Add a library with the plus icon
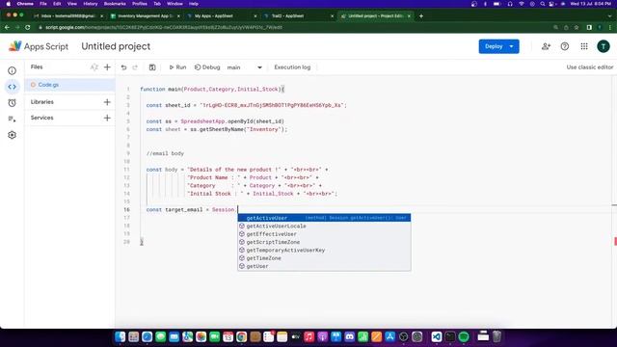 pos(107,102)
